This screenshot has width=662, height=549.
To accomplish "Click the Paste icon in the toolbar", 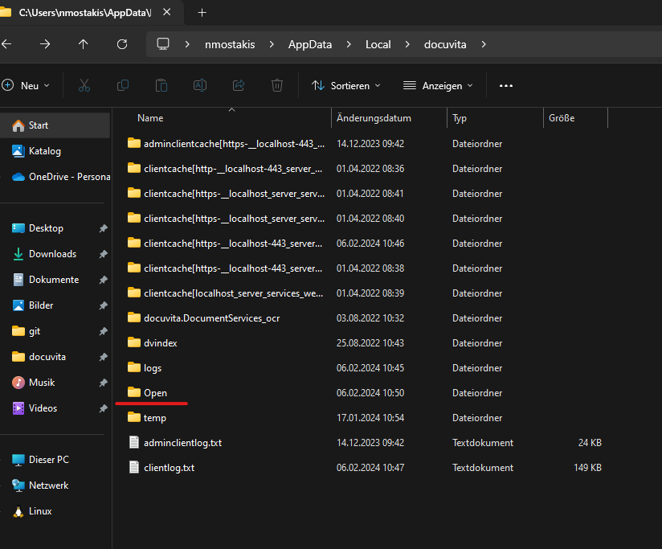I will pyautogui.click(x=161, y=85).
